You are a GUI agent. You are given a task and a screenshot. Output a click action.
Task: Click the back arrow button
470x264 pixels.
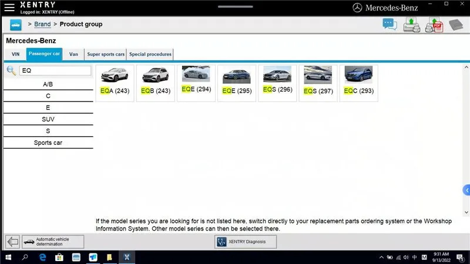pyautogui.click(x=12, y=242)
